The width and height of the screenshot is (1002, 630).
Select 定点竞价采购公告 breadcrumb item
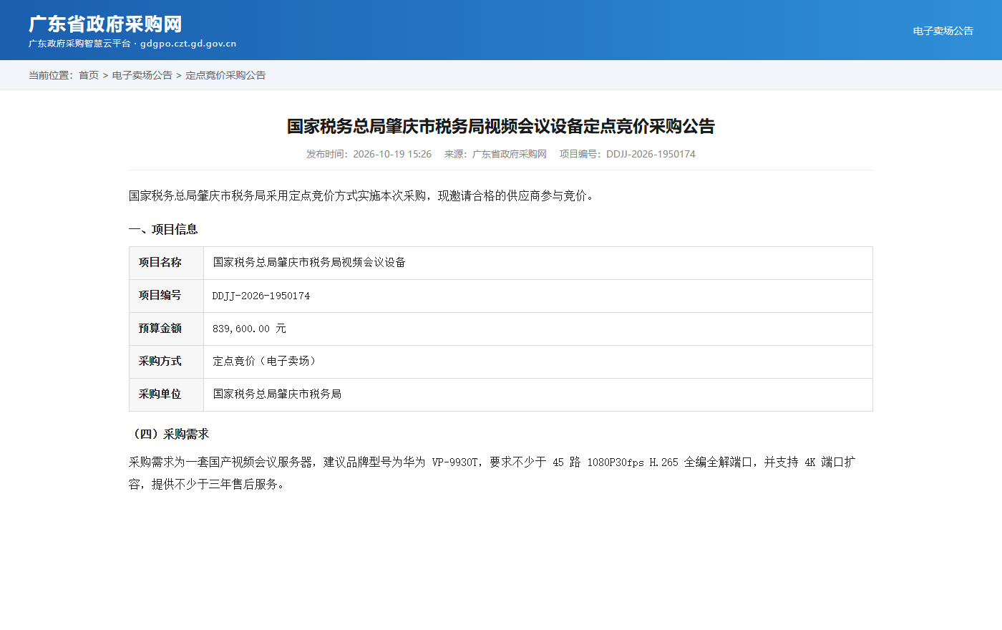(x=225, y=75)
